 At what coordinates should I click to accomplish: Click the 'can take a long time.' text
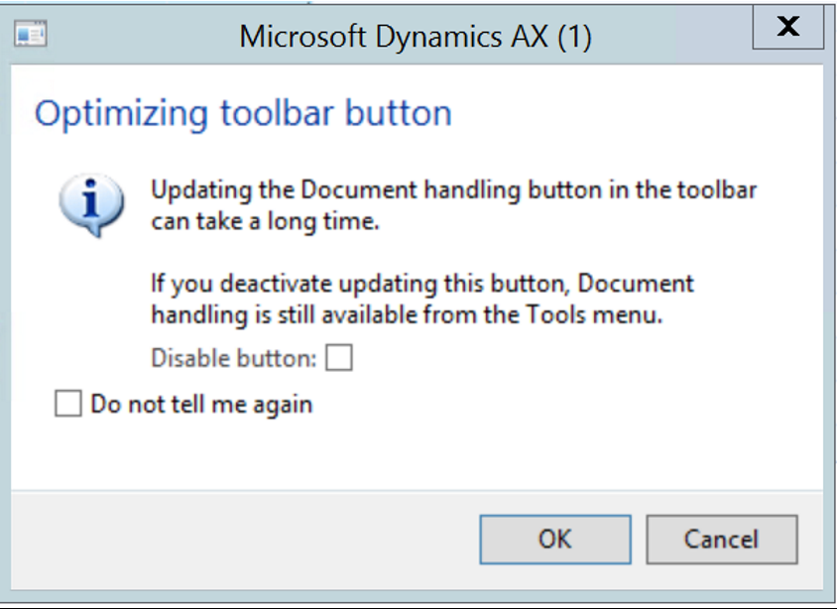pyautogui.click(x=266, y=221)
